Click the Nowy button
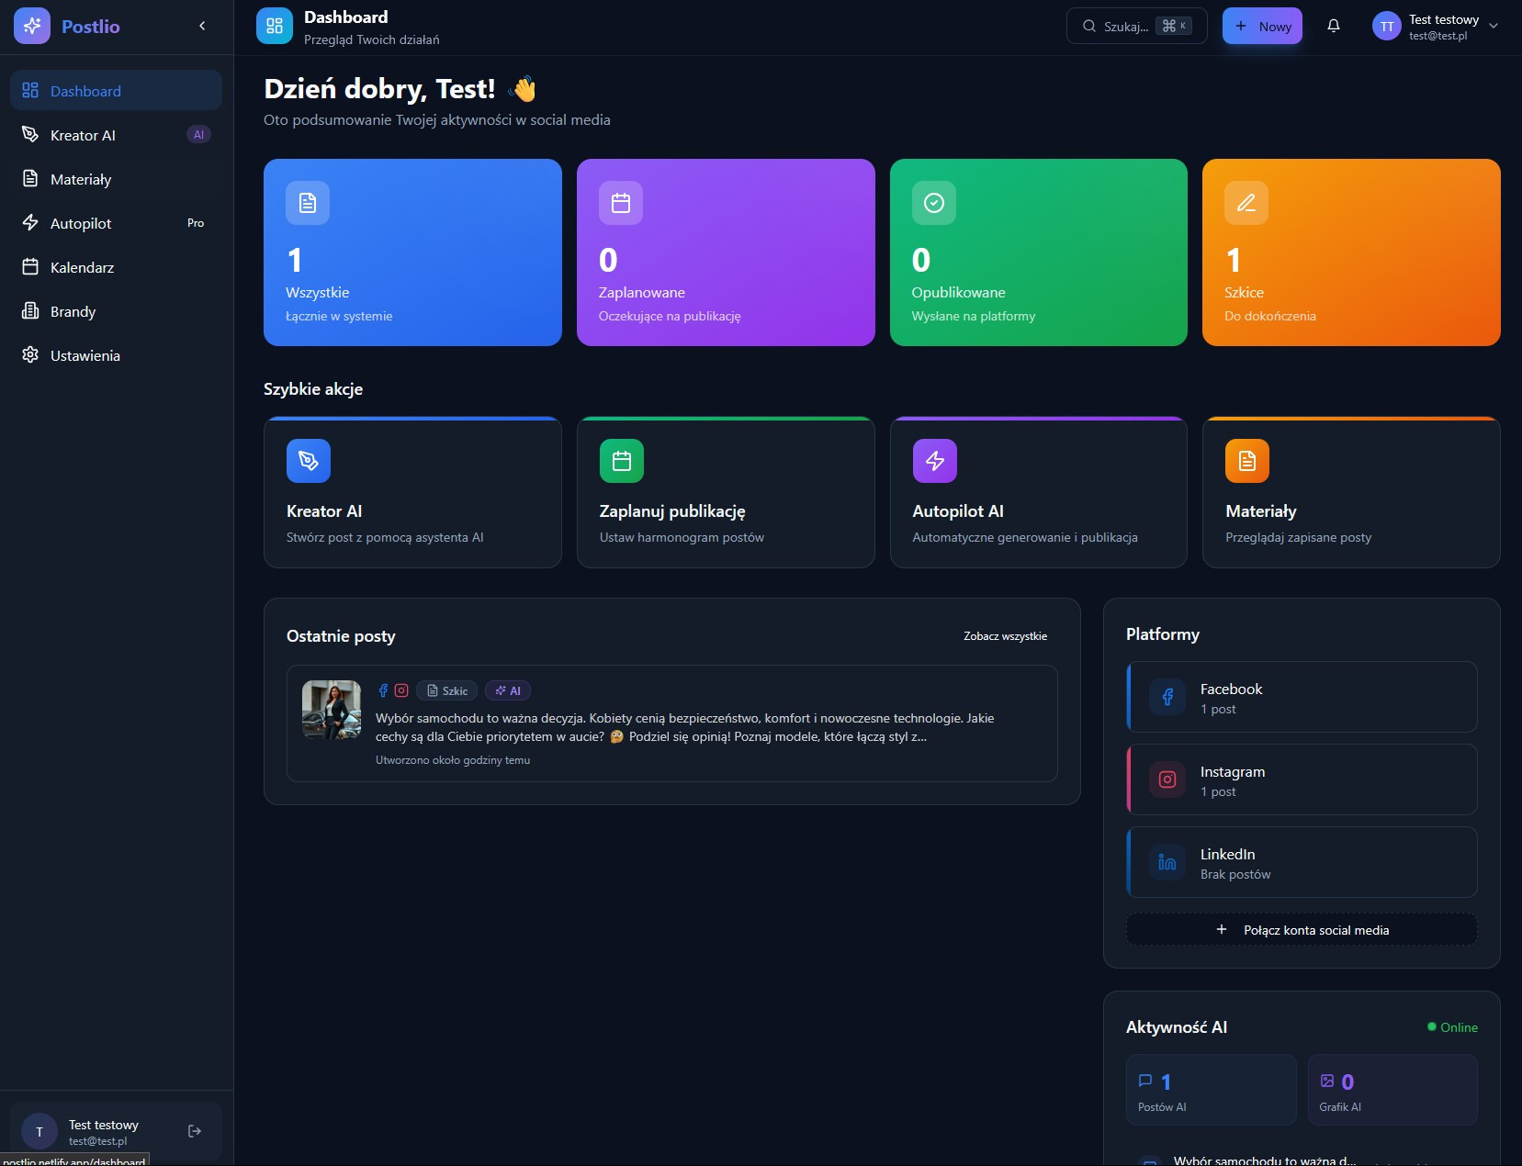The height and width of the screenshot is (1166, 1522). click(1262, 26)
